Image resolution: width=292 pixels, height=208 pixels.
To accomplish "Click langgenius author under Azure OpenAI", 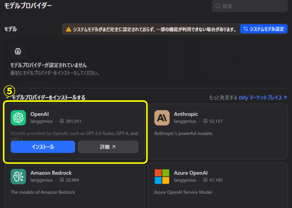I will [x=185, y=180].
